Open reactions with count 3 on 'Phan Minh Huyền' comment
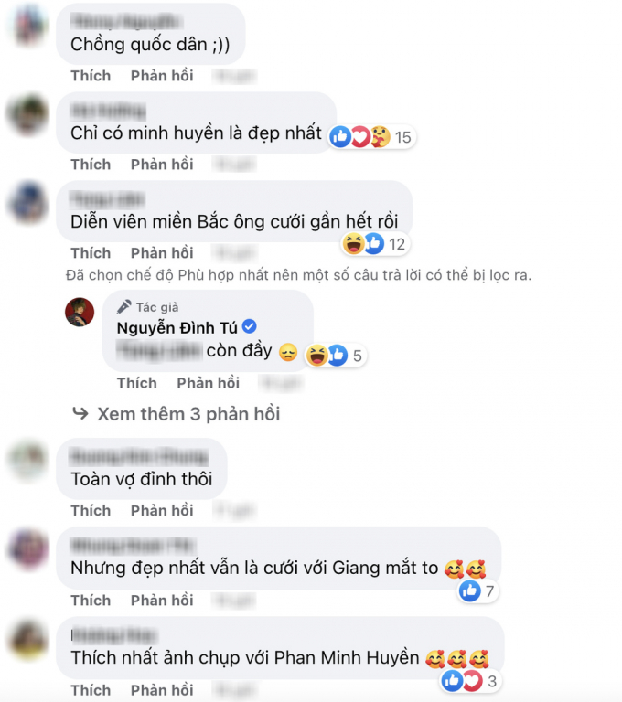The image size is (622, 702). (x=470, y=681)
